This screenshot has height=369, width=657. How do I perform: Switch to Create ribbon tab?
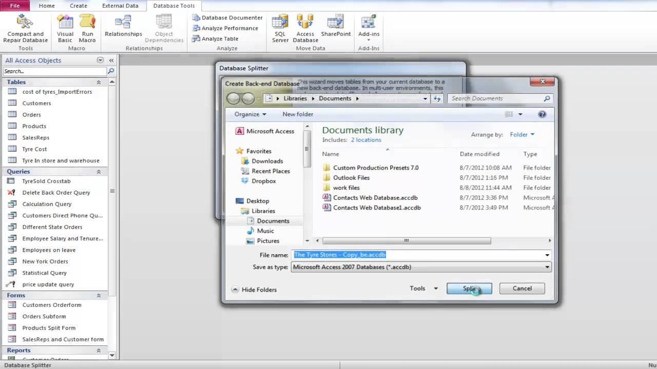[x=79, y=6]
